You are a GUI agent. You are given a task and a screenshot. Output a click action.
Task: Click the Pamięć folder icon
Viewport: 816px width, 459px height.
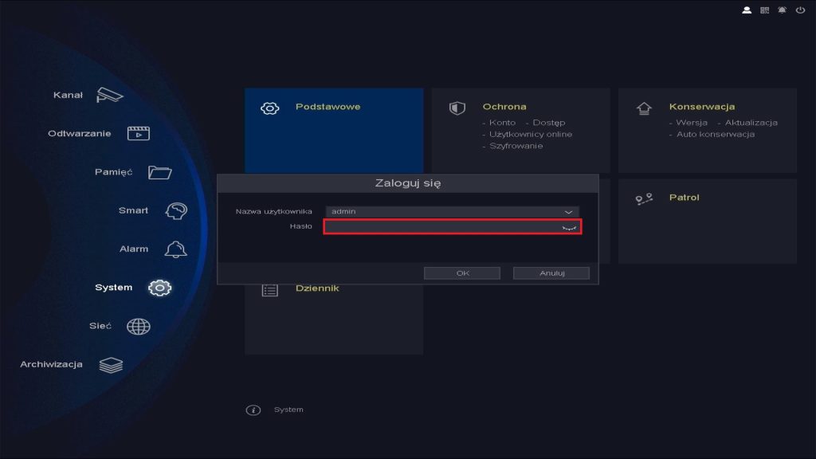[x=159, y=171]
